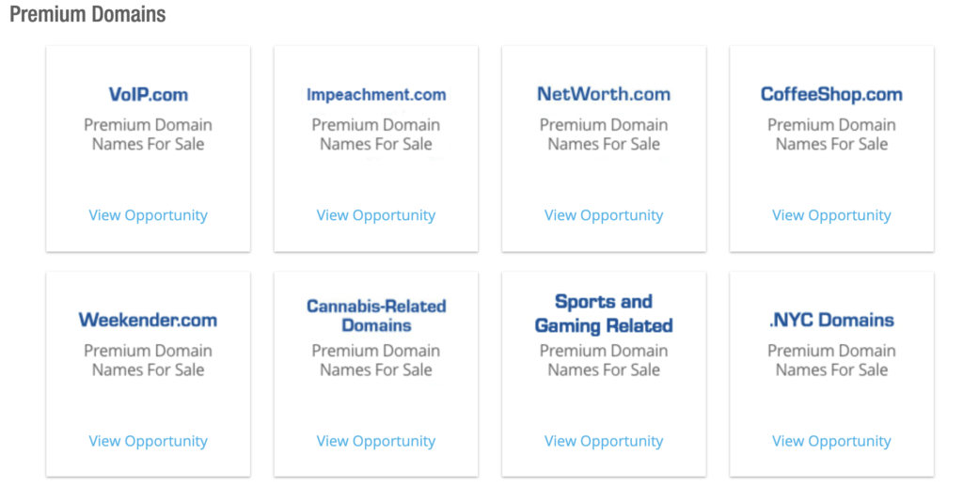Open View Opportunity for Impeachment.com
The image size is (963, 487).
(x=375, y=215)
